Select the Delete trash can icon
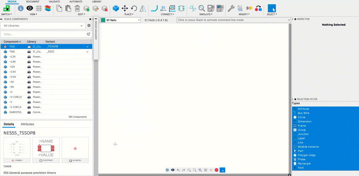Viewport: 359px width, 176px height. 77,8
